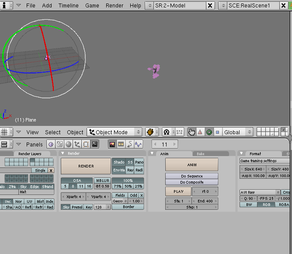Collapse the Render panel triangle
292x254 pixels.
click(x=63, y=153)
